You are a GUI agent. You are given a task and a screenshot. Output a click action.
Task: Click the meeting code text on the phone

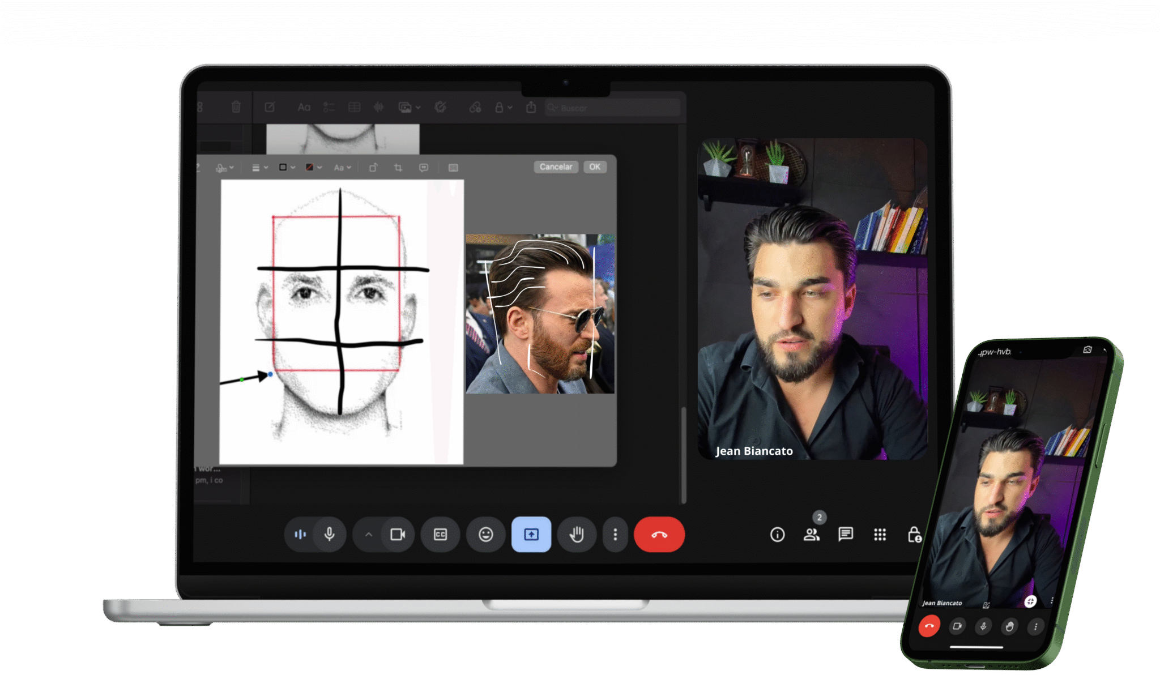coord(995,352)
